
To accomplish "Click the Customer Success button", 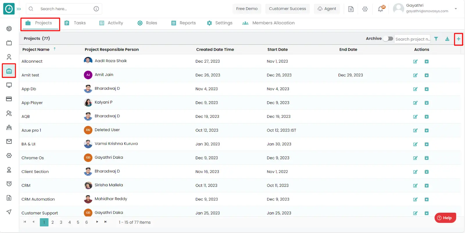I will click(x=287, y=9).
